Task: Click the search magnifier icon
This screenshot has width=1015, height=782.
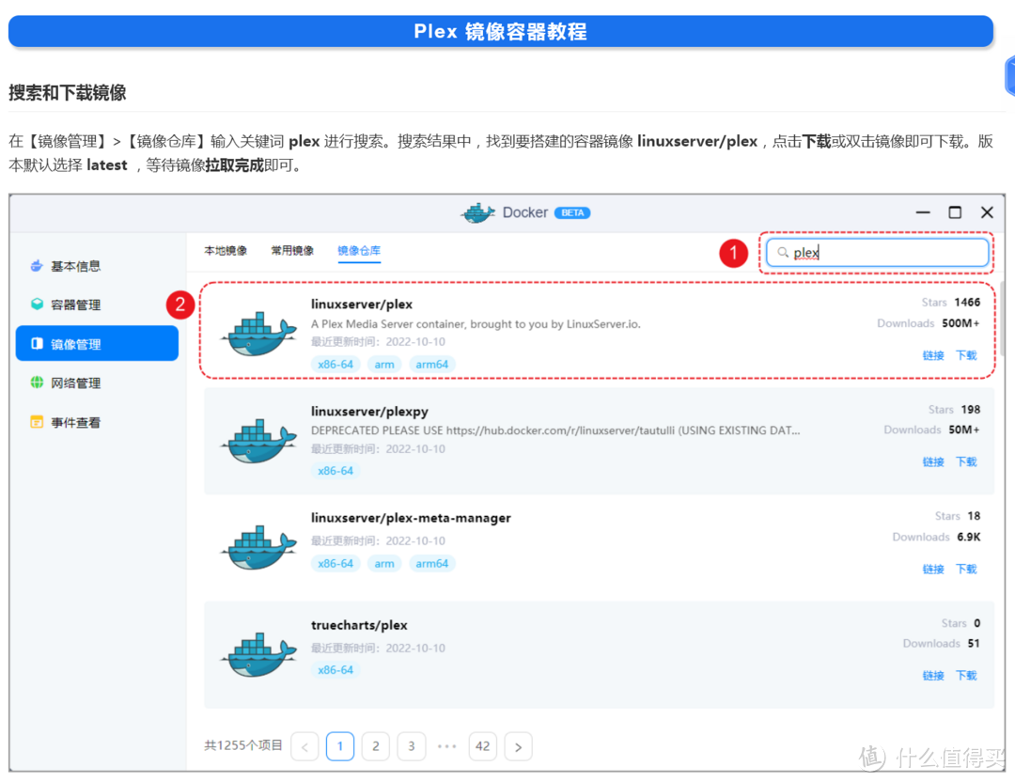Action: pos(783,253)
